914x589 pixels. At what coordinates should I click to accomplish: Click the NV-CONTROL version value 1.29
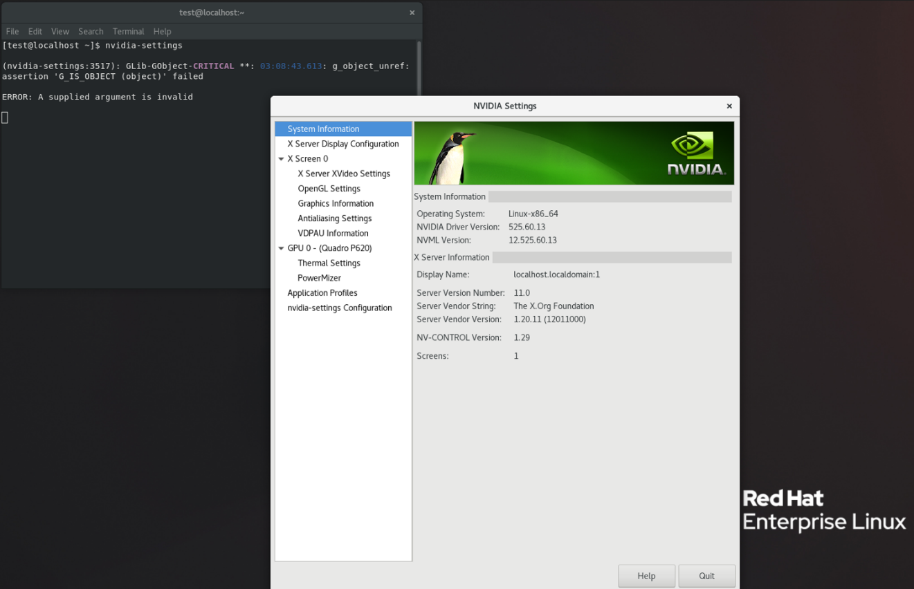[522, 338]
